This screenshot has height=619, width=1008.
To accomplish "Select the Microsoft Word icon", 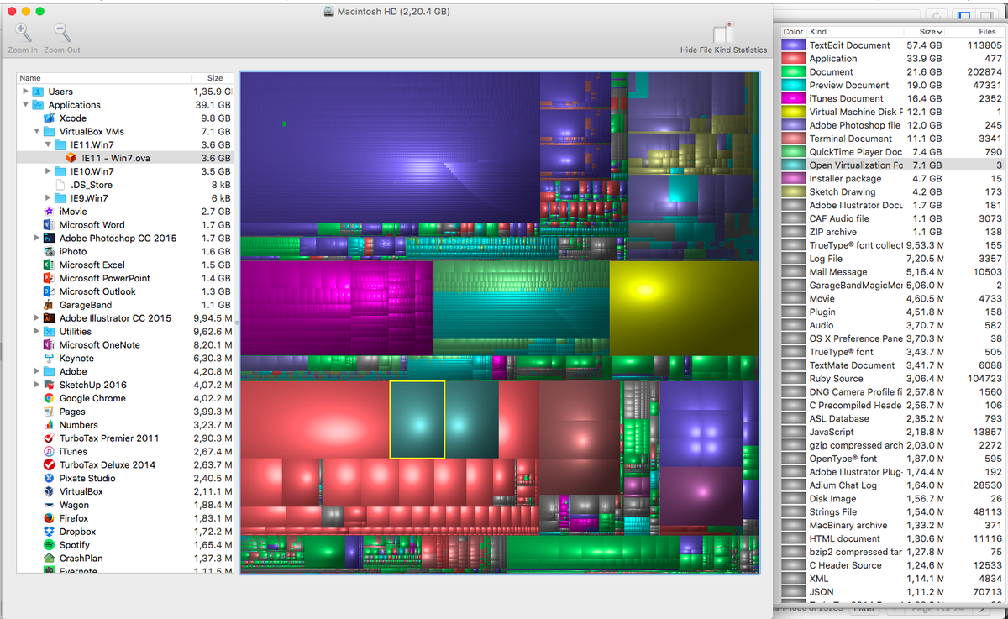I will (x=49, y=225).
